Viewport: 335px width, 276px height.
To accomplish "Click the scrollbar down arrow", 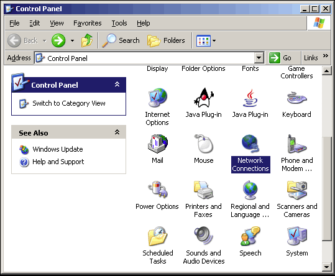I will click(327, 267).
